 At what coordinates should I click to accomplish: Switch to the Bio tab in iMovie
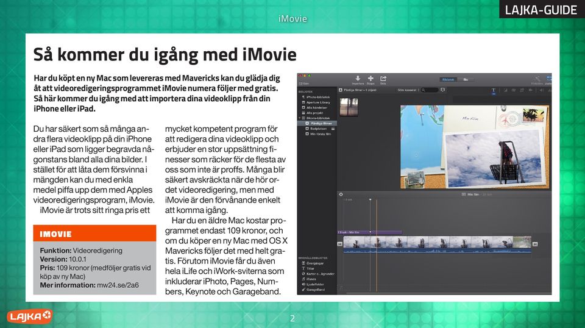pyautogui.click(x=466, y=79)
